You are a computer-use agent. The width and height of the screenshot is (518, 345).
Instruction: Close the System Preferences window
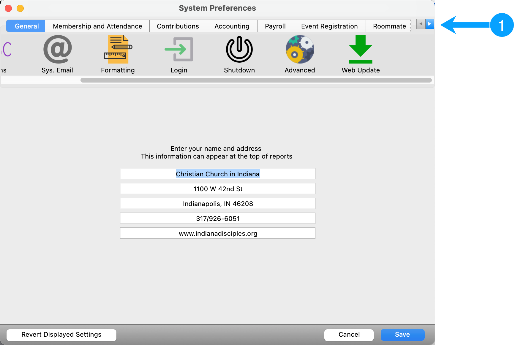tap(8, 8)
